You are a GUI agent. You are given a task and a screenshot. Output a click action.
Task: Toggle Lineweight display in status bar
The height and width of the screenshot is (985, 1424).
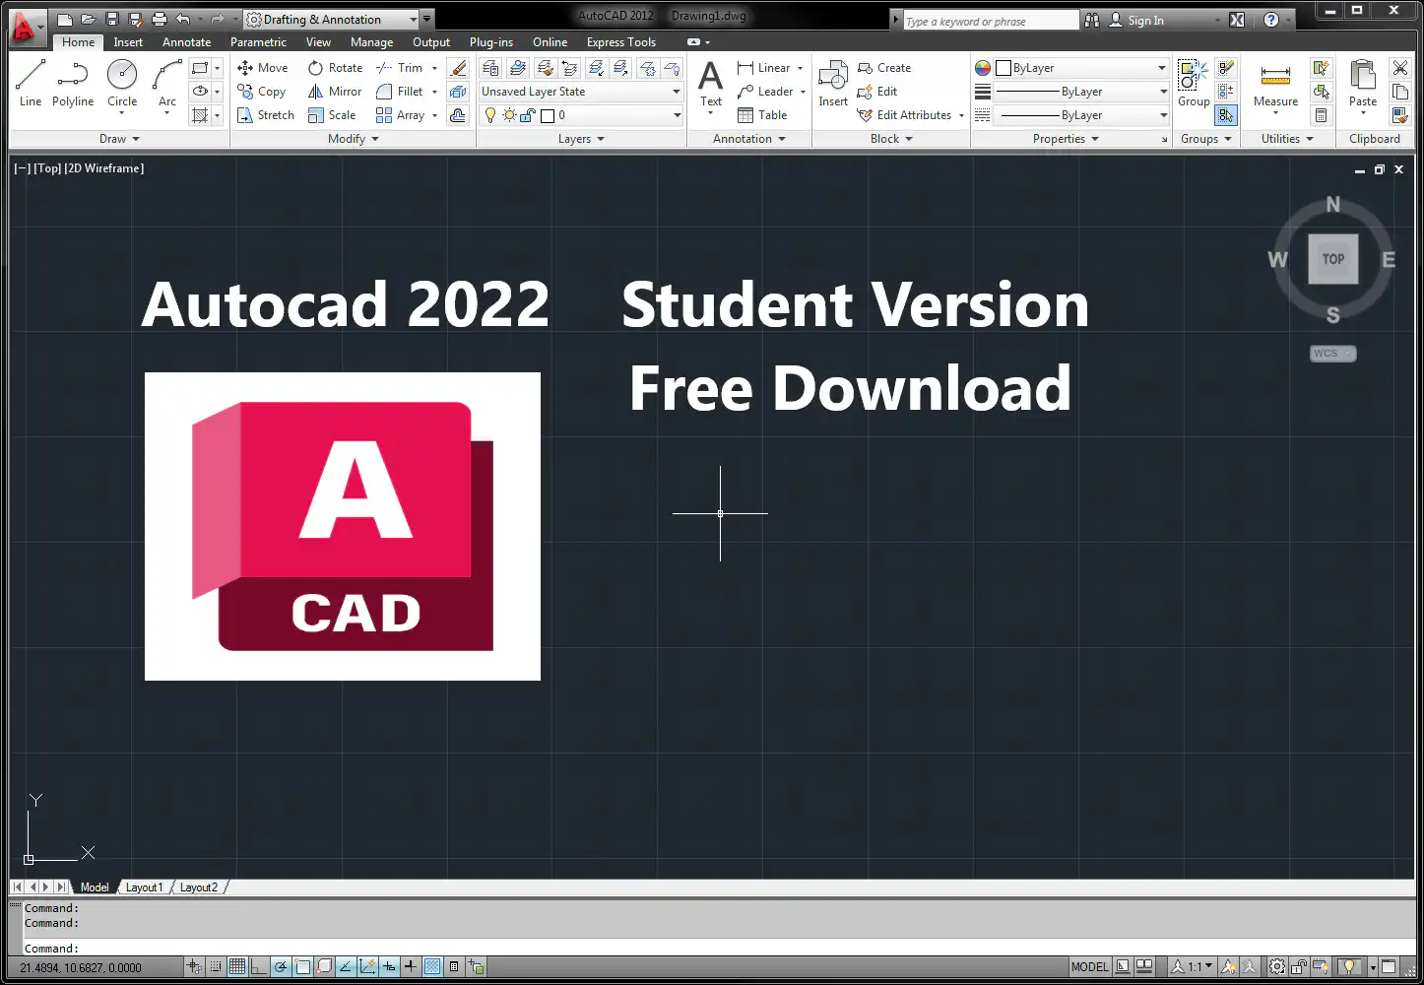pyautogui.click(x=411, y=967)
